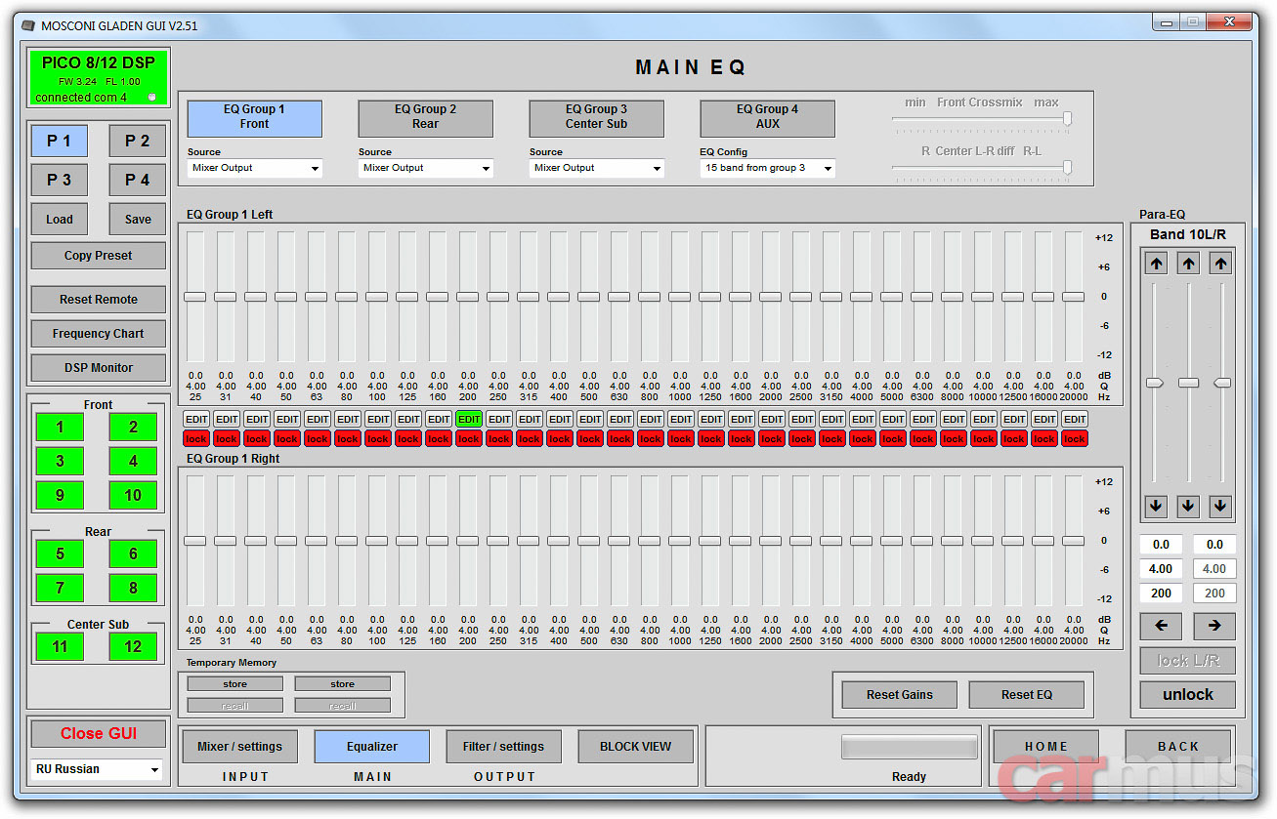Open Source dropdown under EQ Group 1
1277x819 pixels.
pyautogui.click(x=255, y=168)
